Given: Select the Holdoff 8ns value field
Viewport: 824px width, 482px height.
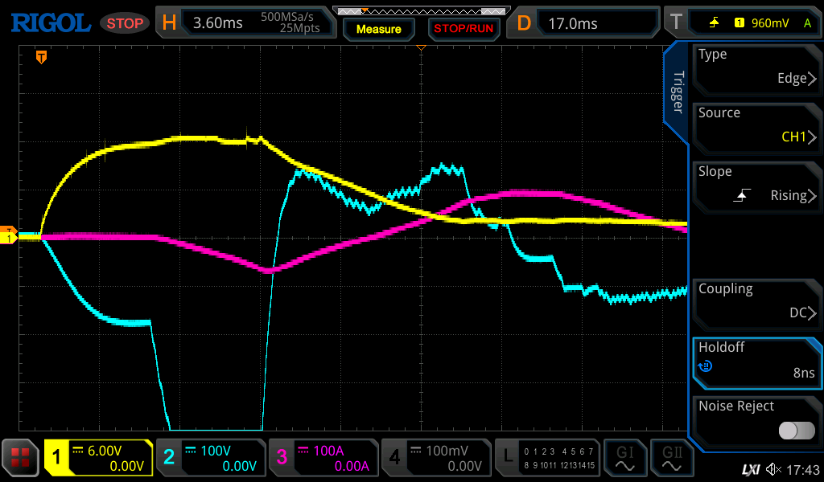Looking at the screenshot, I should (756, 361).
